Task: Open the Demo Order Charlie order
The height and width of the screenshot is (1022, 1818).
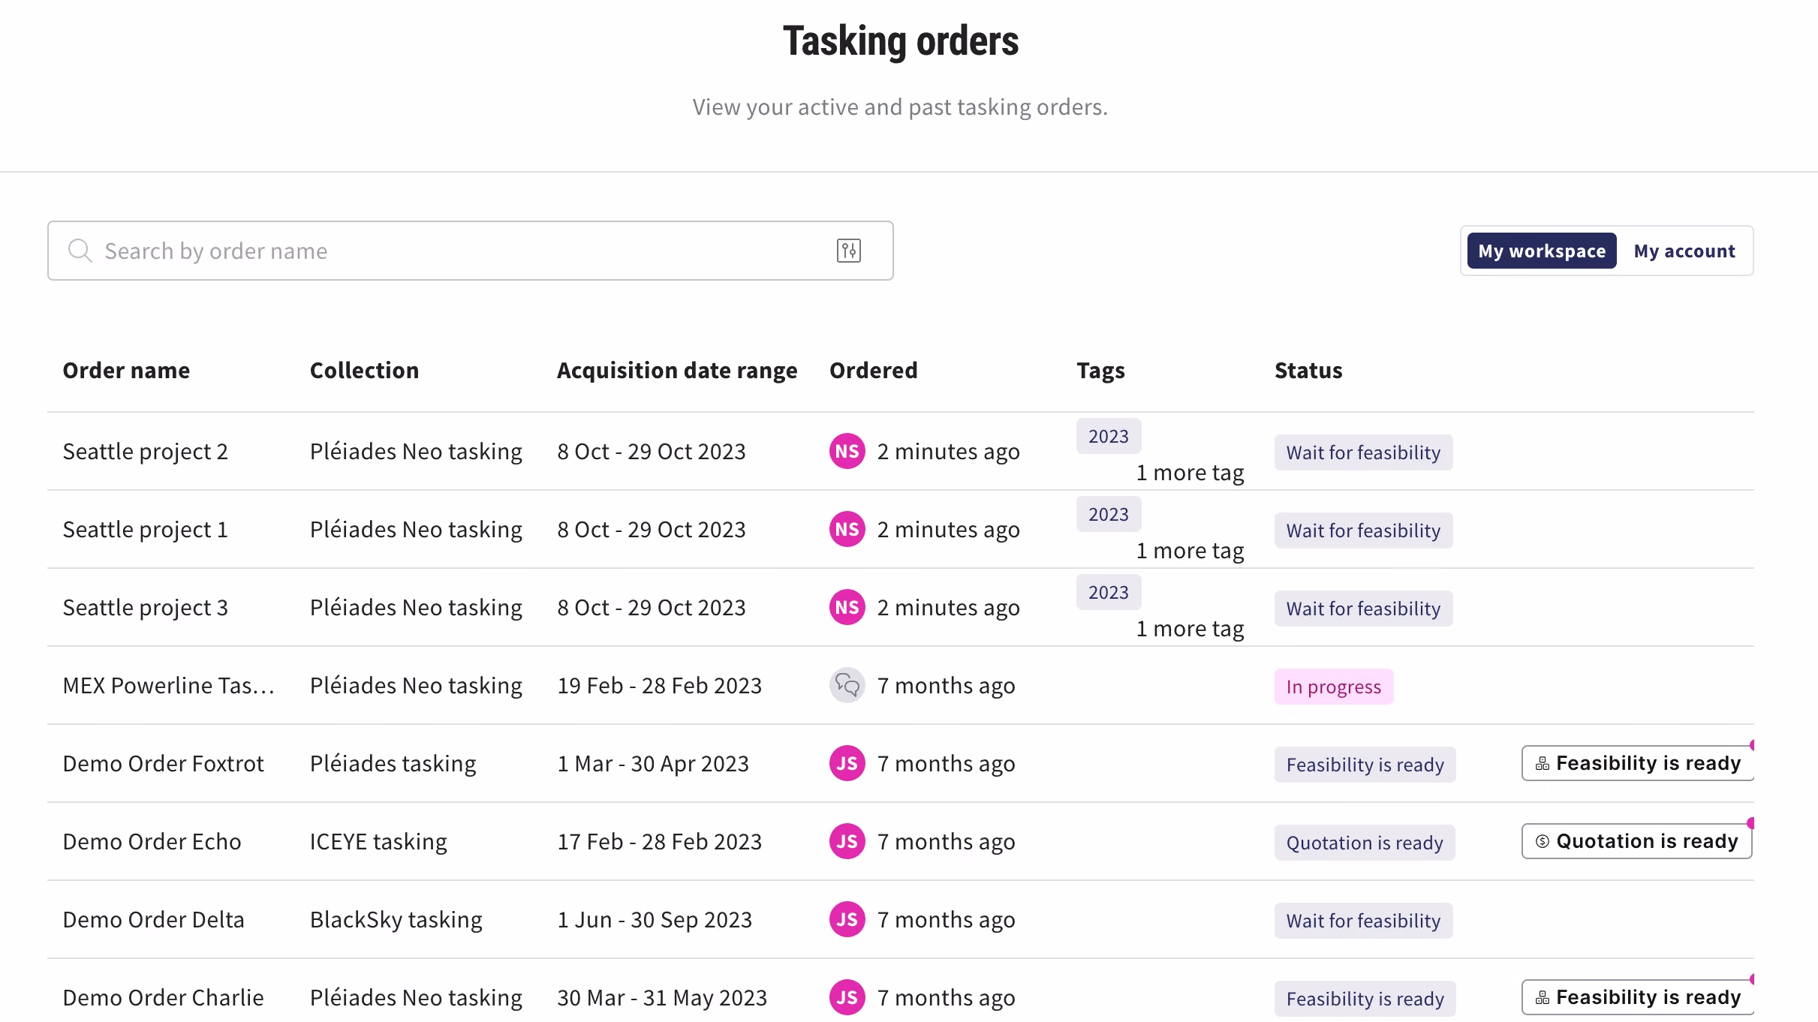Action: tap(164, 998)
